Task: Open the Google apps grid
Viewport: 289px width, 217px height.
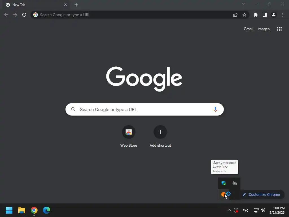Action: coord(279,29)
